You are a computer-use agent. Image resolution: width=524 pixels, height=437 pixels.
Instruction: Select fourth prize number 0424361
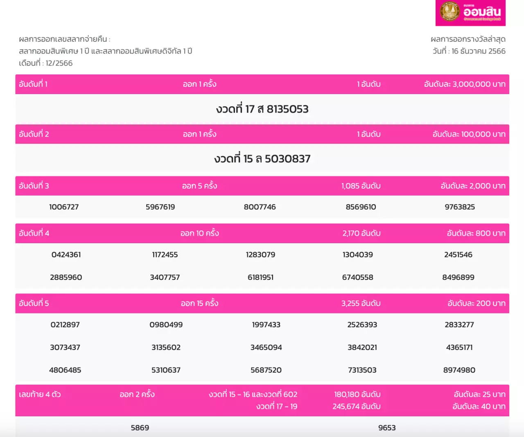coord(66,255)
